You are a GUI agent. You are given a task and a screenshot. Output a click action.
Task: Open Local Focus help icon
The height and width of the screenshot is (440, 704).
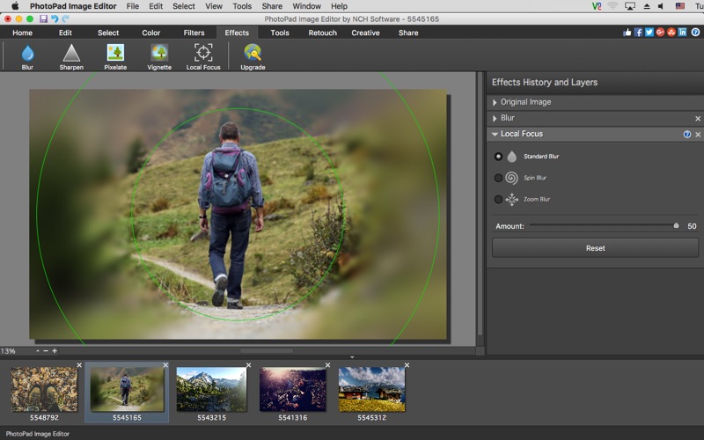pyautogui.click(x=687, y=135)
